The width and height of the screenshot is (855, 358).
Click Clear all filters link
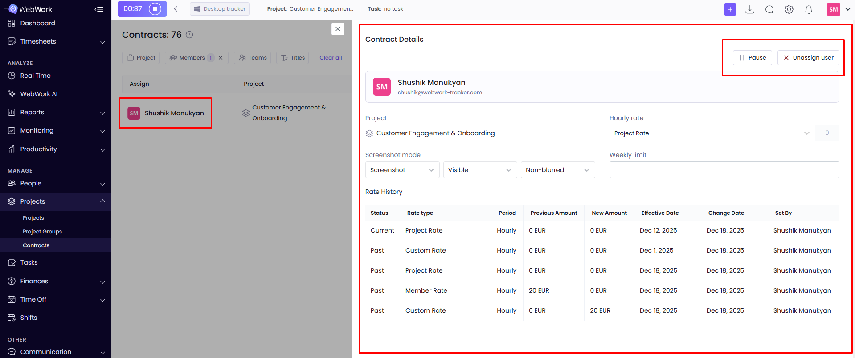(331, 58)
